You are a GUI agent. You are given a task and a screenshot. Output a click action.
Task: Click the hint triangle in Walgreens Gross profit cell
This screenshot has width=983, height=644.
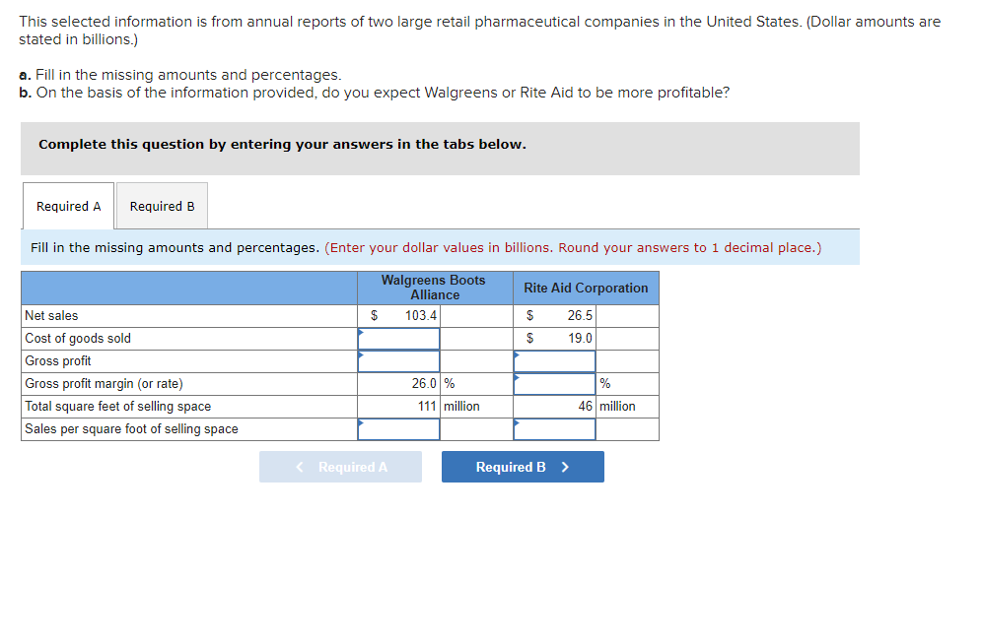[362, 355]
